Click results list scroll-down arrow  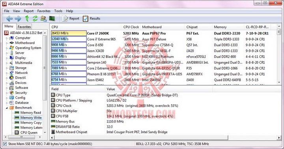click(x=279, y=82)
